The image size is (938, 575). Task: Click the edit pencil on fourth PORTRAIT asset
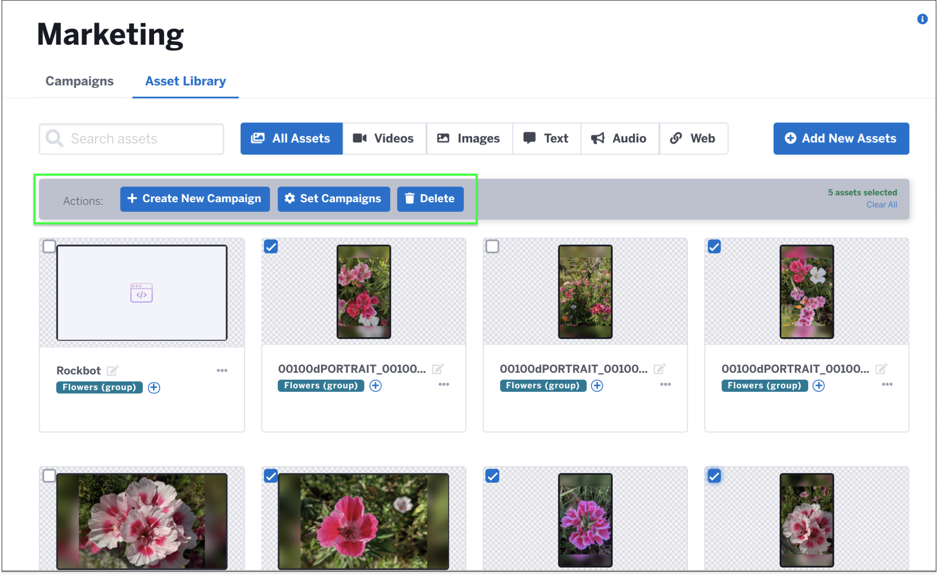click(881, 369)
